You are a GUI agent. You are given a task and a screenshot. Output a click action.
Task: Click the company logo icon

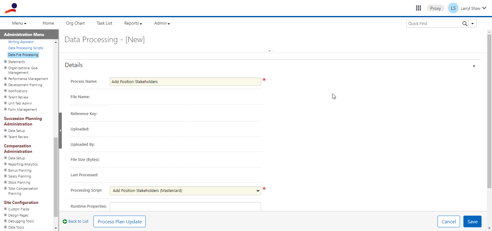click(11, 8)
